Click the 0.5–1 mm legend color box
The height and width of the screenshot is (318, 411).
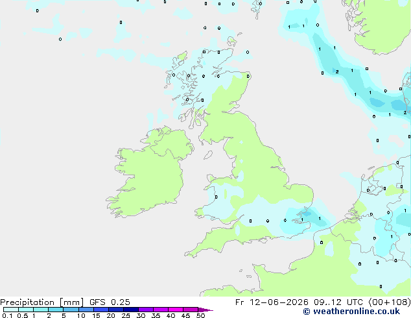point(26,310)
